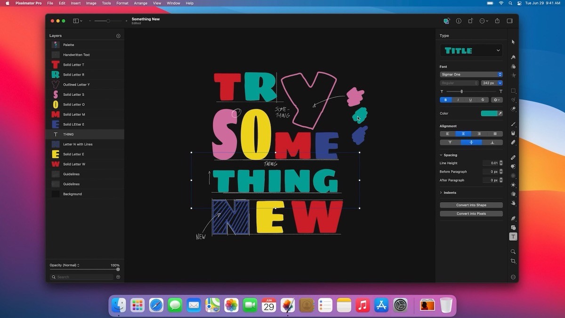The width and height of the screenshot is (565, 318).
Task: Click the Share icon in title bar
Action: 497,21
